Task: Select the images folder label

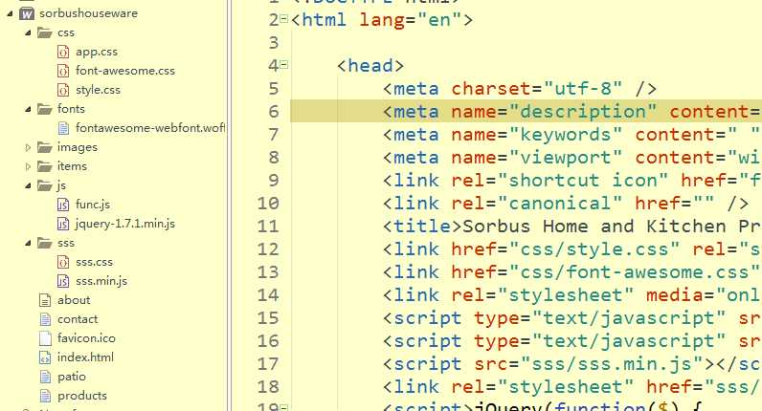Action: coord(78,147)
